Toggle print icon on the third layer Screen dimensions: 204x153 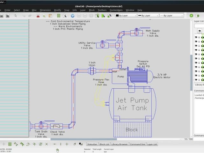pos(202,46)
